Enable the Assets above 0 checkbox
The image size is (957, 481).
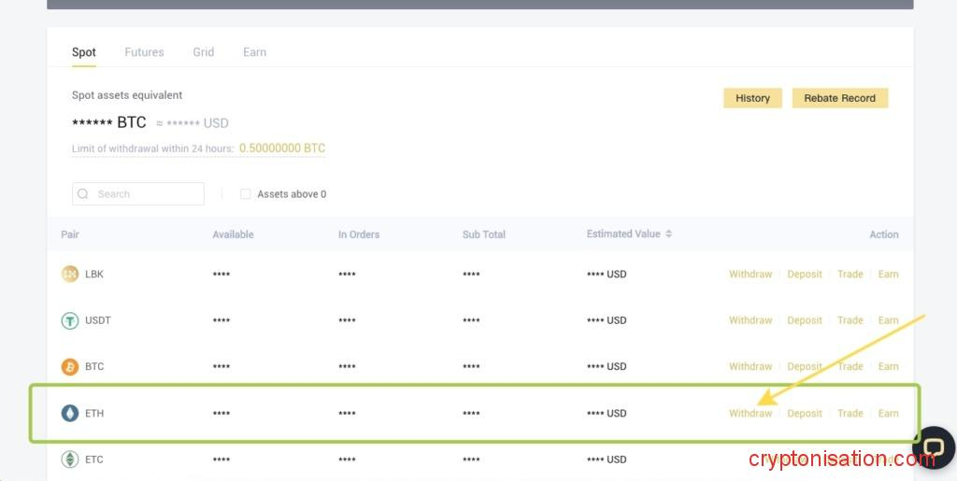[246, 194]
